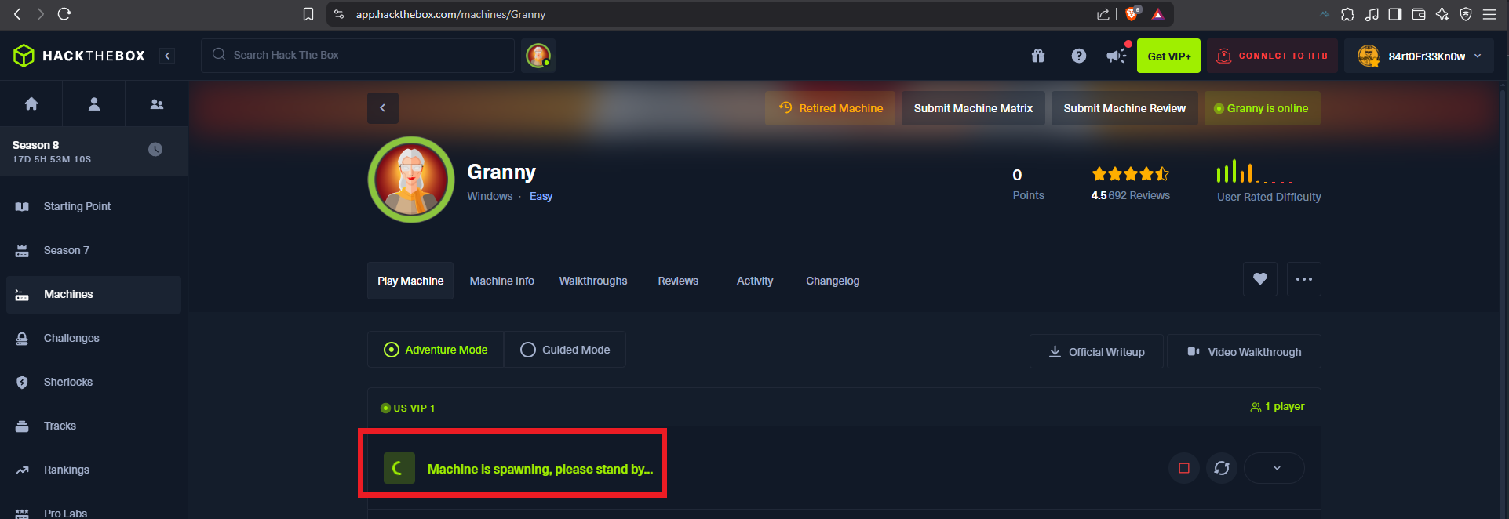Click Submit Machine Review button
The image size is (1509, 519).
click(x=1124, y=108)
